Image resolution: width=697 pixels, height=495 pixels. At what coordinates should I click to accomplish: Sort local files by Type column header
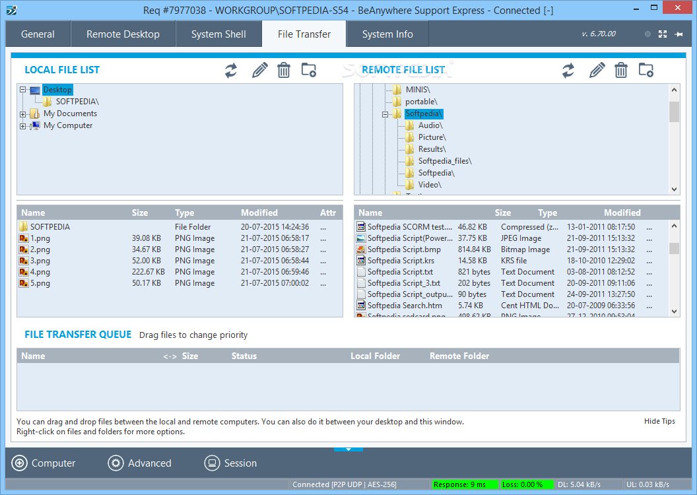tap(184, 213)
